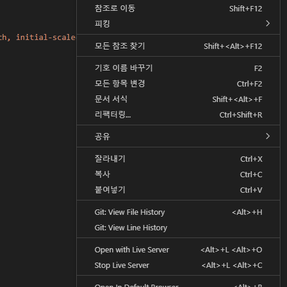Expand the 피킹 submenu arrow
The image size is (287, 287).
click(268, 23)
